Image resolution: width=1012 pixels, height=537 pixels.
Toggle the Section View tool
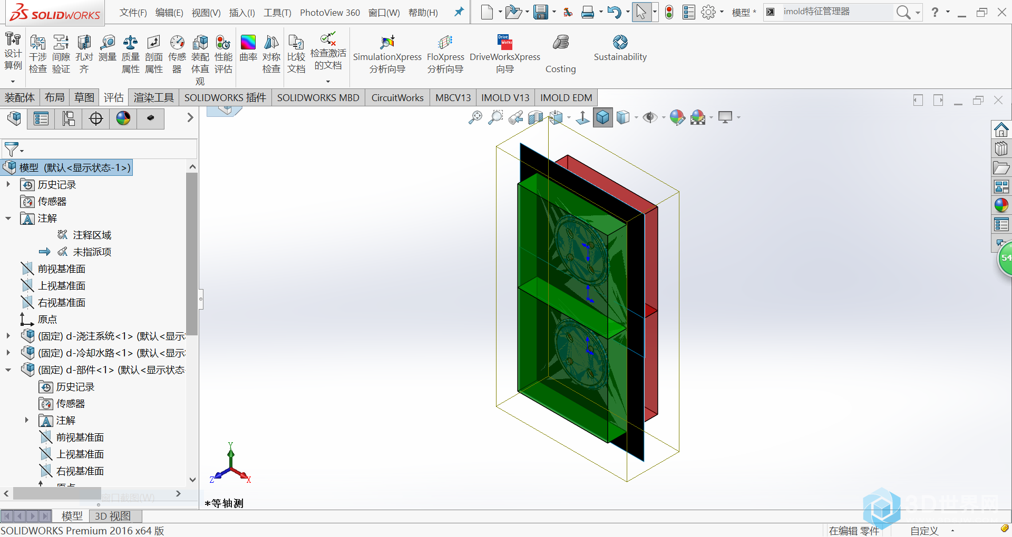click(536, 117)
